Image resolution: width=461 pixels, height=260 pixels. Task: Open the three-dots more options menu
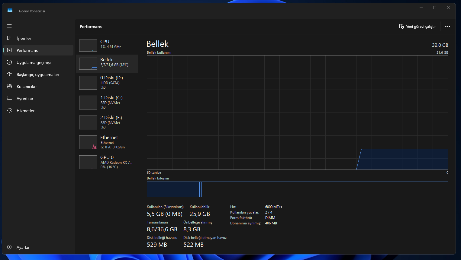click(448, 27)
